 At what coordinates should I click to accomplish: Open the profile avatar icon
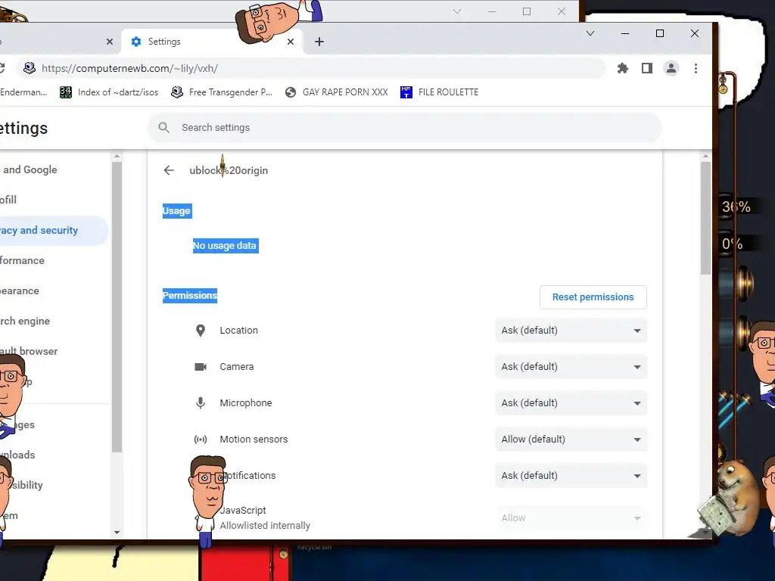pyautogui.click(x=671, y=68)
